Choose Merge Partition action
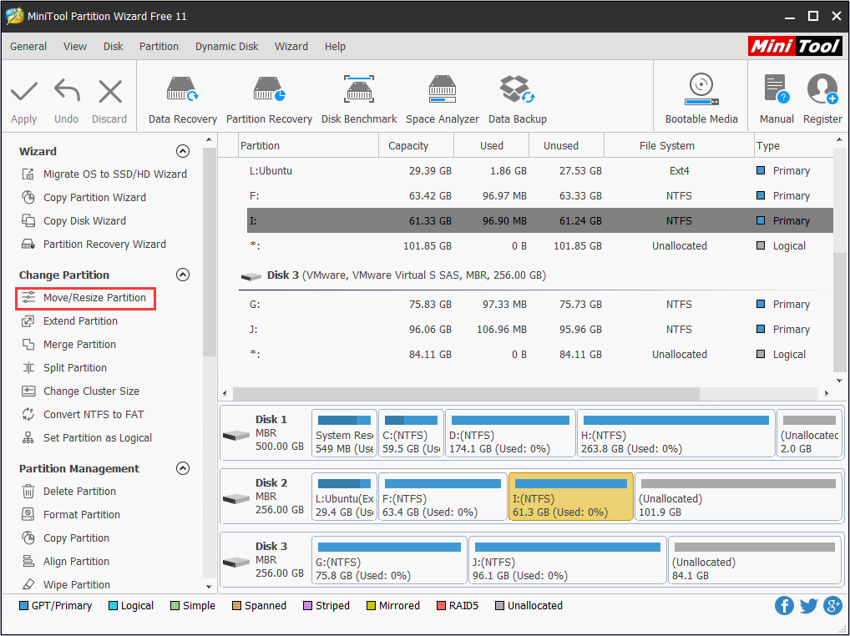Image resolution: width=850 pixels, height=636 pixels. 68,344
